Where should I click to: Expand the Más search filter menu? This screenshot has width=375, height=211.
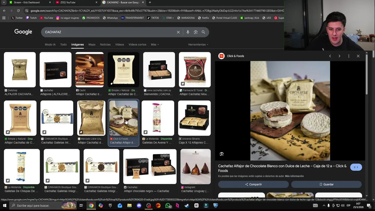155,45
